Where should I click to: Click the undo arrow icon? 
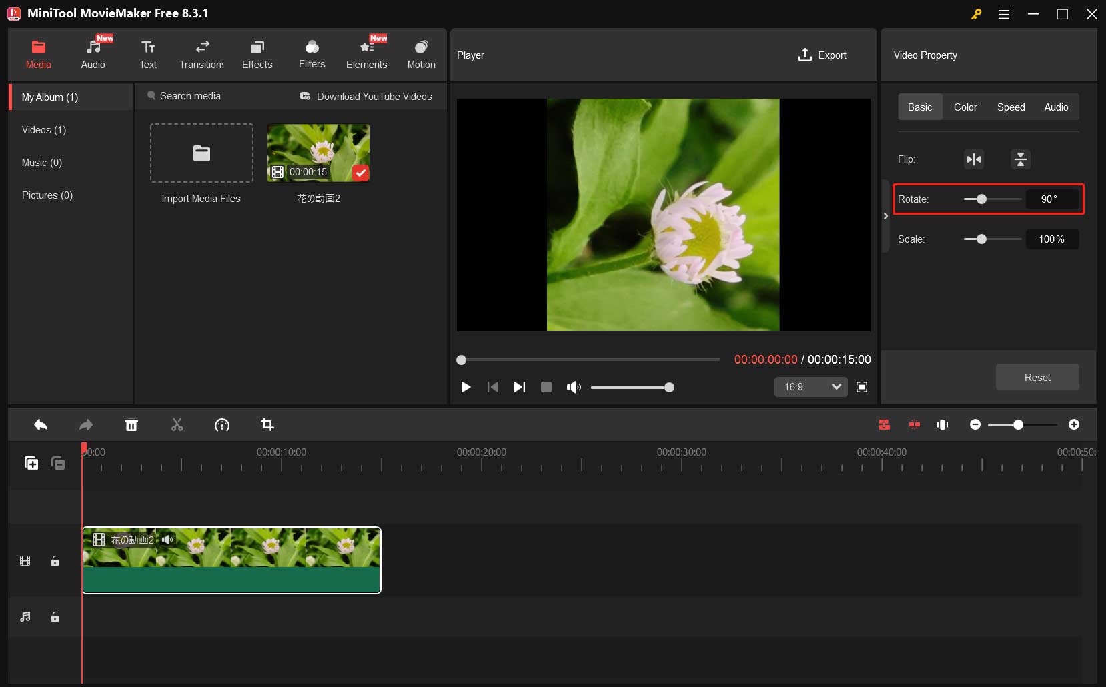pyautogui.click(x=41, y=425)
